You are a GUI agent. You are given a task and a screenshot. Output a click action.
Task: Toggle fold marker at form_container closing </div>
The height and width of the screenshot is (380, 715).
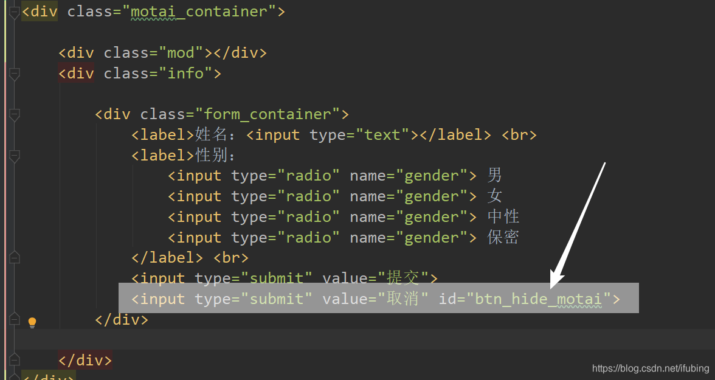pyautogui.click(x=14, y=319)
